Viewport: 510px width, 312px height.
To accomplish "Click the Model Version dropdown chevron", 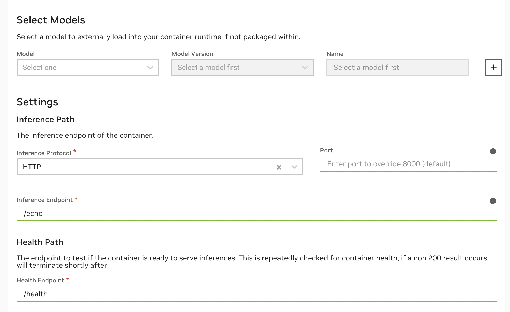I will [305, 67].
